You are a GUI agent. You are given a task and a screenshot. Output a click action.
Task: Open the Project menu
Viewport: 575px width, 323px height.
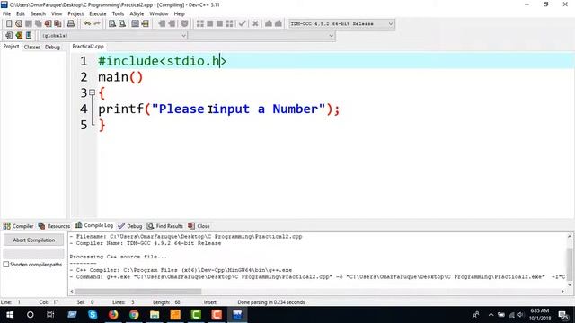(75, 14)
